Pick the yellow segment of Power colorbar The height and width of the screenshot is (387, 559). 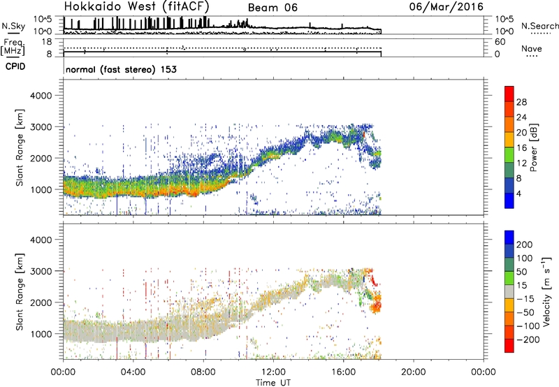509,140
